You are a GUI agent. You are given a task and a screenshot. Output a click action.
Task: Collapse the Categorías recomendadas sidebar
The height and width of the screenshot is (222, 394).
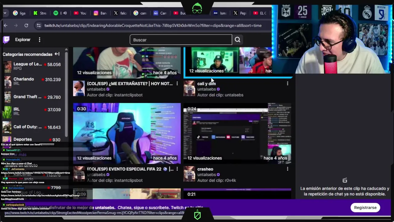(57, 54)
